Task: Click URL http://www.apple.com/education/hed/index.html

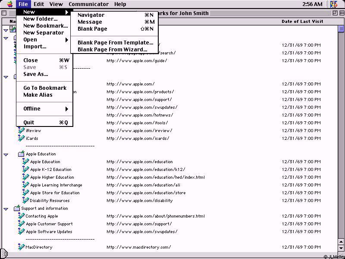Action: [156, 177]
